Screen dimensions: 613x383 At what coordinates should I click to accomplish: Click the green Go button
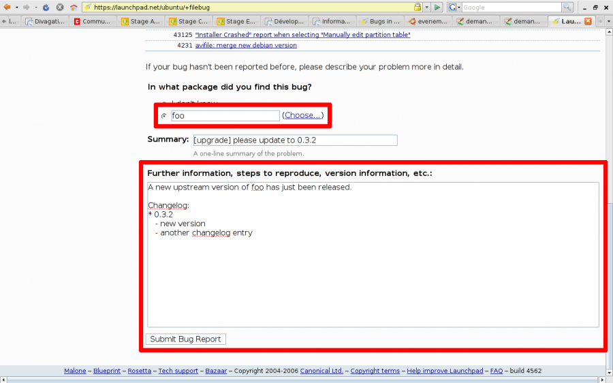point(437,7)
